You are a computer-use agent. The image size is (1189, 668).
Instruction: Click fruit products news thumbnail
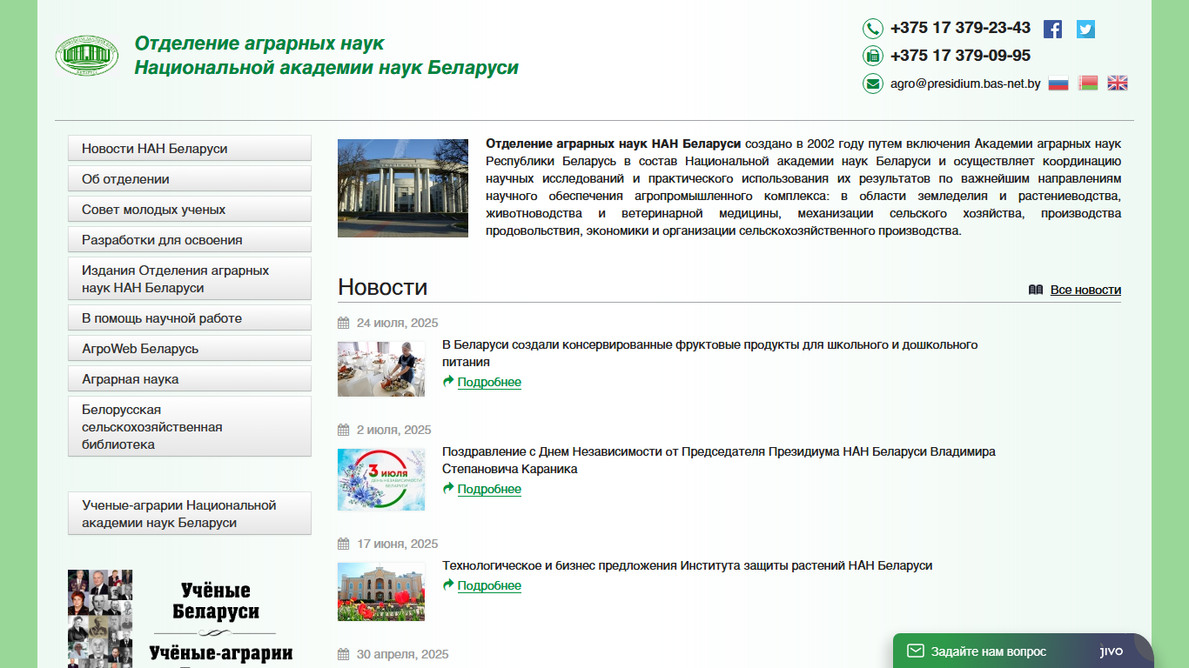pos(381,369)
